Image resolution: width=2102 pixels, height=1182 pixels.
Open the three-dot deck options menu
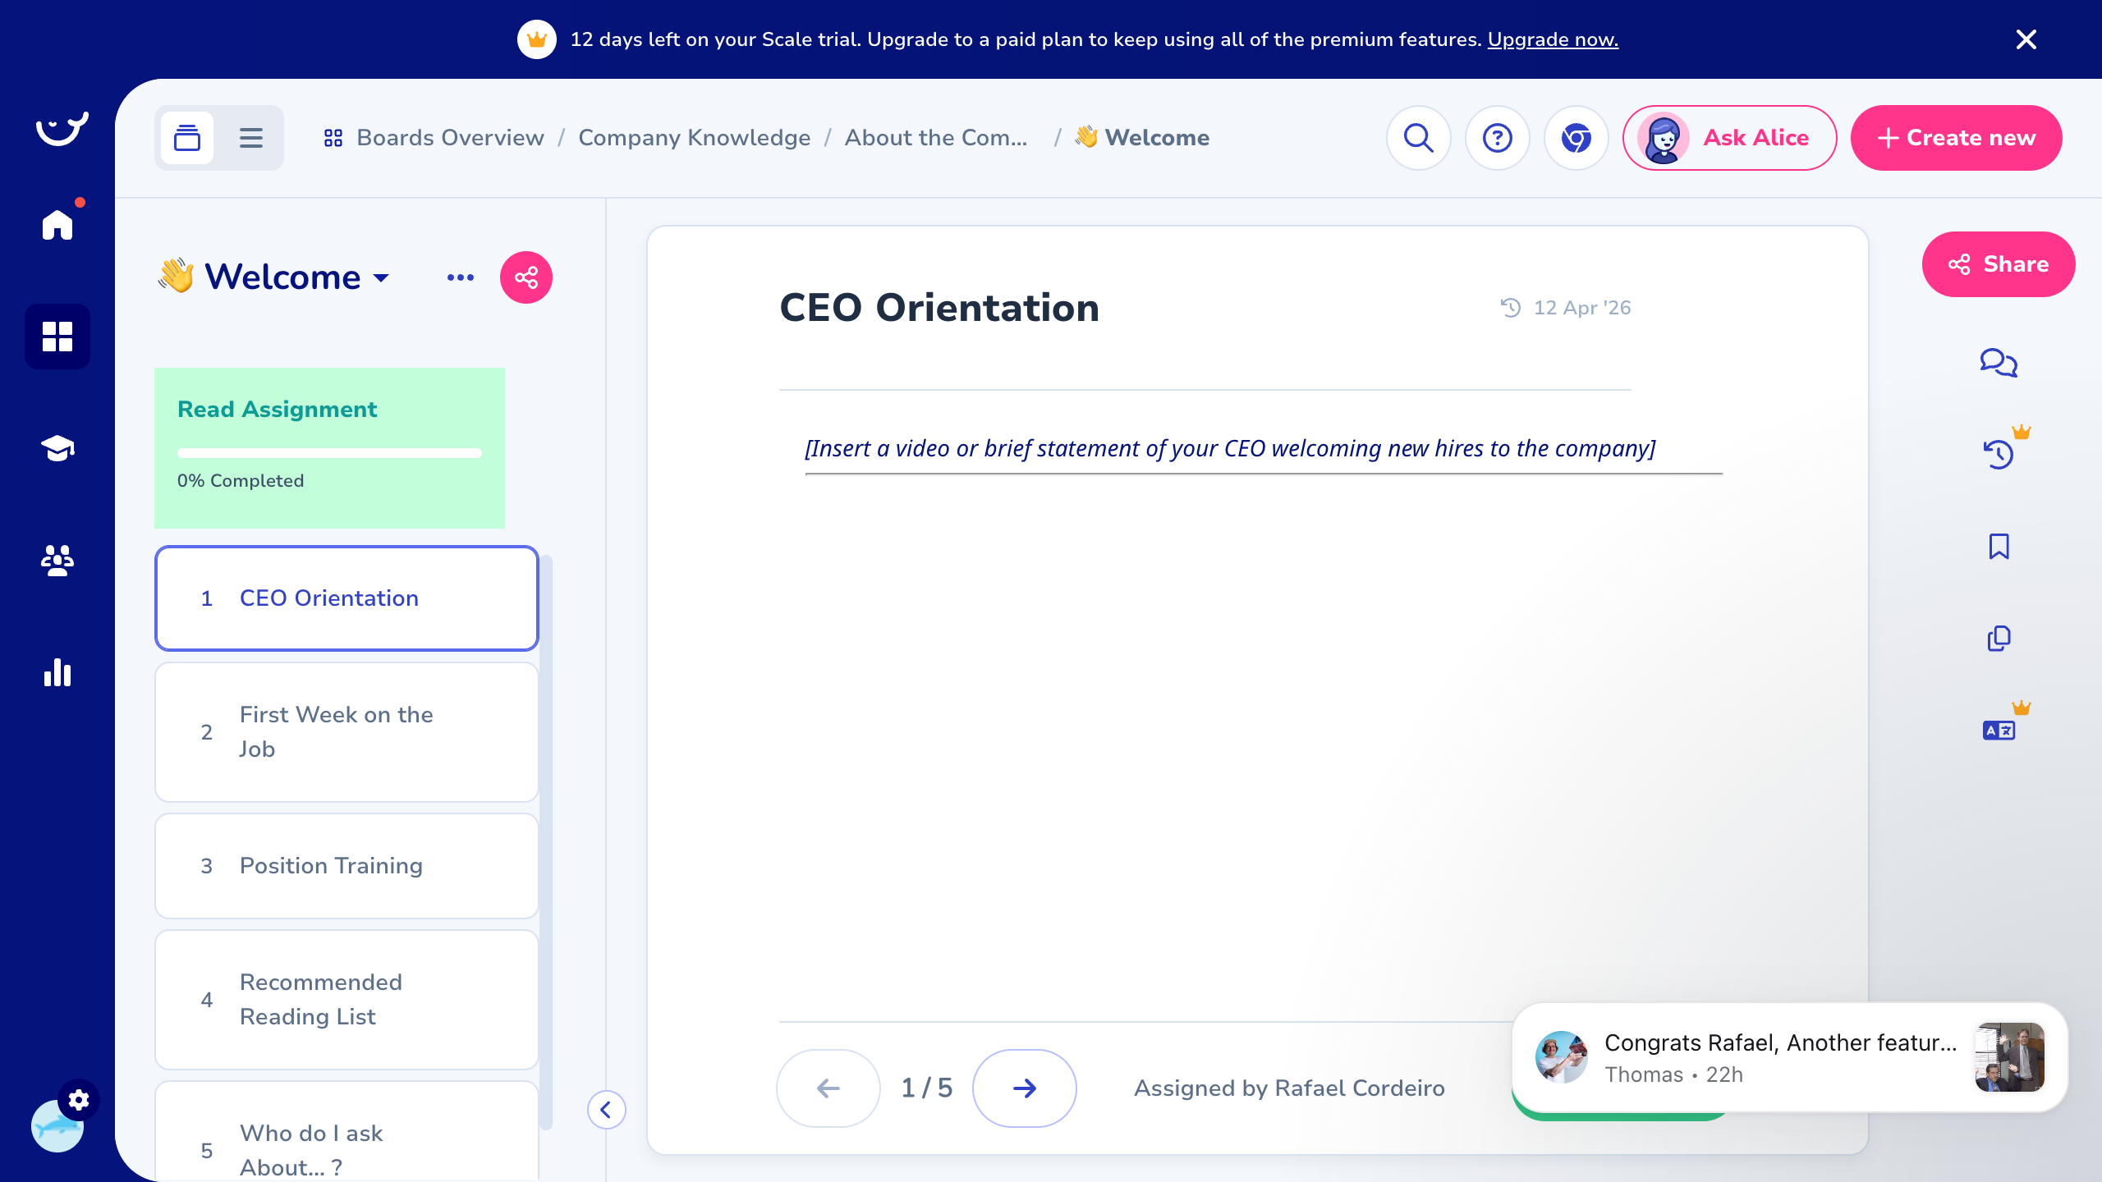point(460,277)
